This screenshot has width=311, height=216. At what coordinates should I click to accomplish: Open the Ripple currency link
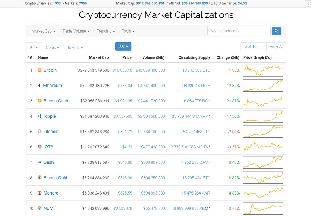coord(49,116)
